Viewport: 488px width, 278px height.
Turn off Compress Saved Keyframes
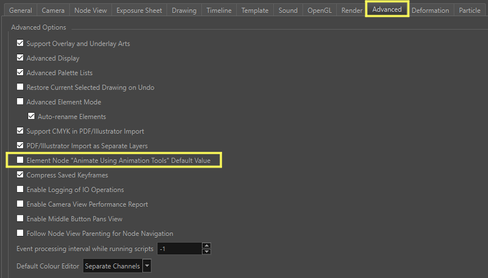pos(21,175)
